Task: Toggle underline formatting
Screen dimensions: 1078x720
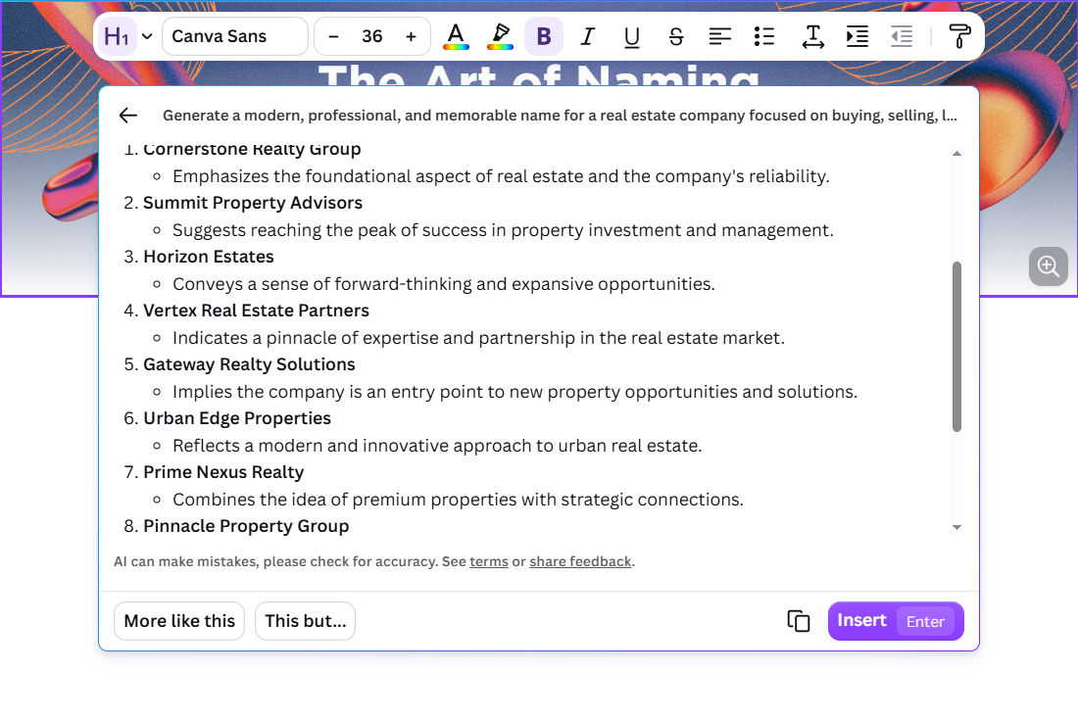Action: click(x=631, y=36)
